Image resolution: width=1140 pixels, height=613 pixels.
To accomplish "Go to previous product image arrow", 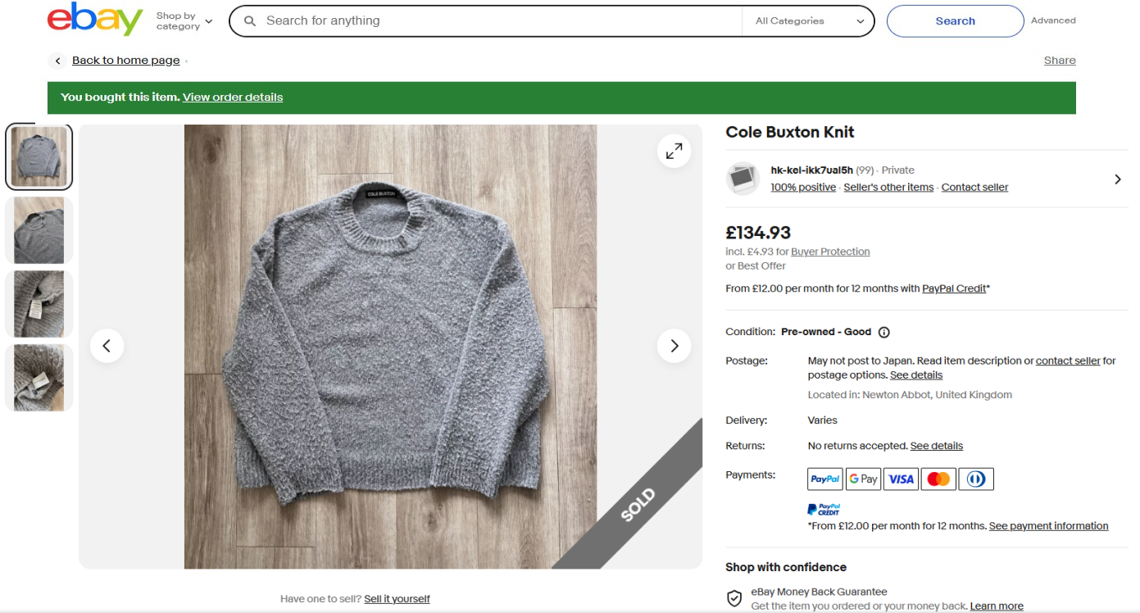I will tap(107, 346).
